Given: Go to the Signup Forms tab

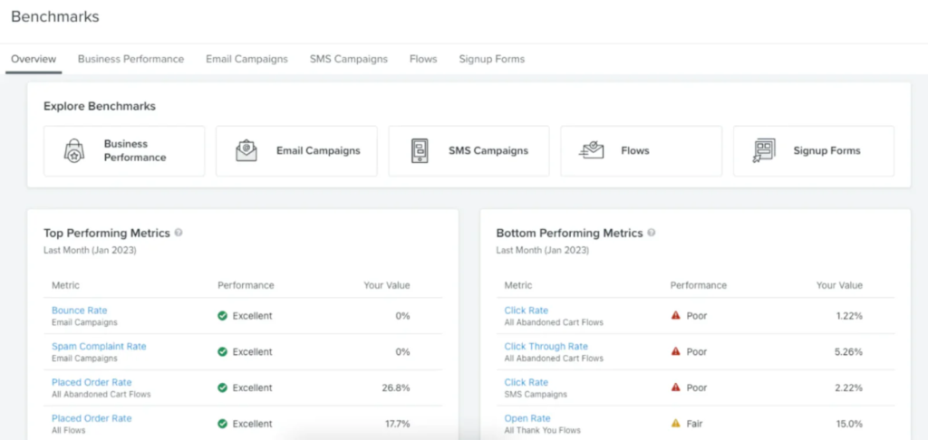Looking at the screenshot, I should coord(492,59).
